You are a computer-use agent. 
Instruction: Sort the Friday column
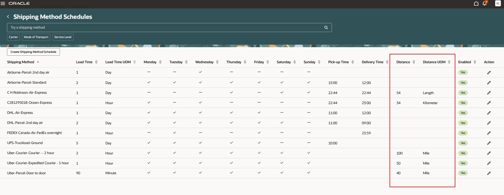click(268, 62)
